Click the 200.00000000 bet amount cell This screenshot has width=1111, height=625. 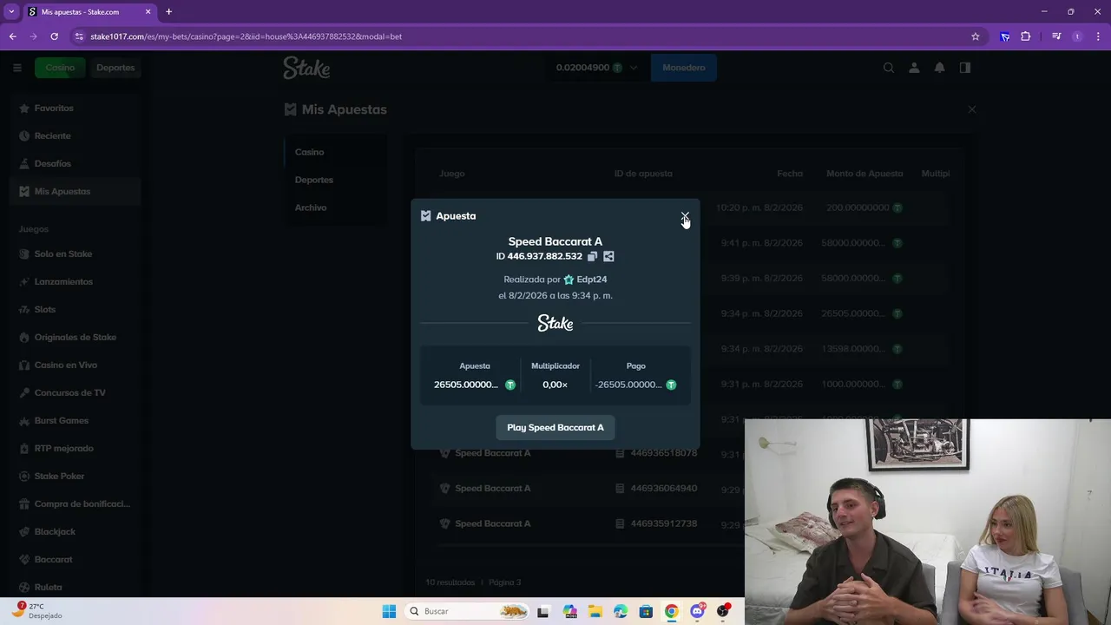tap(864, 208)
